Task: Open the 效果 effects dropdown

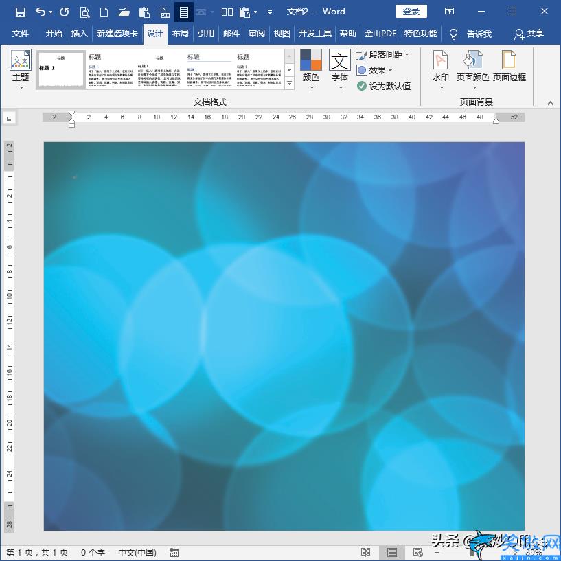Action: click(375, 70)
